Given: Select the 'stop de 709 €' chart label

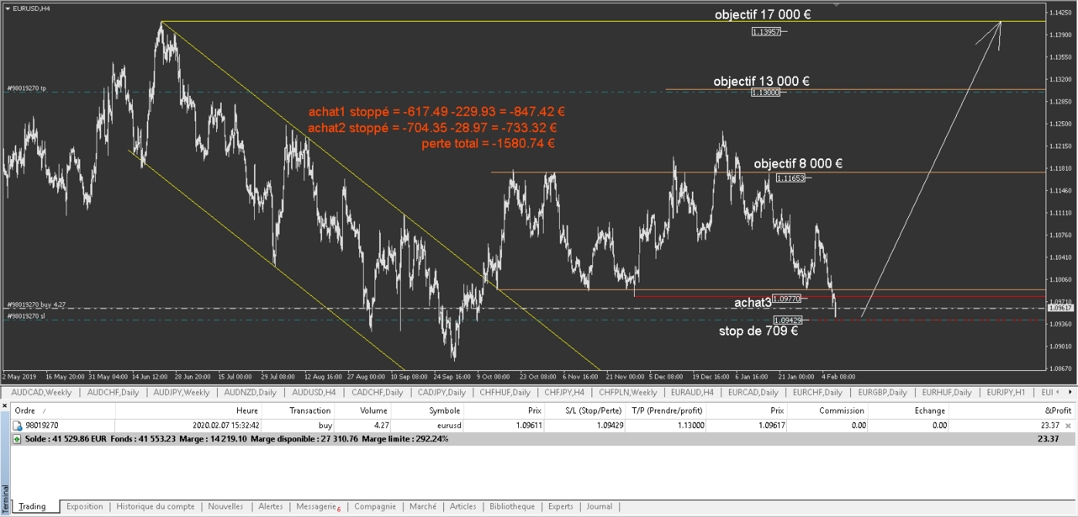Looking at the screenshot, I should click(758, 331).
